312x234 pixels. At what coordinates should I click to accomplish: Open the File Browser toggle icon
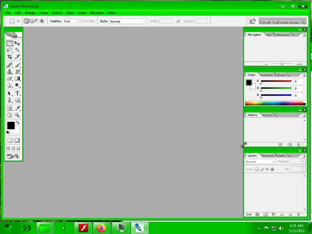(252, 21)
